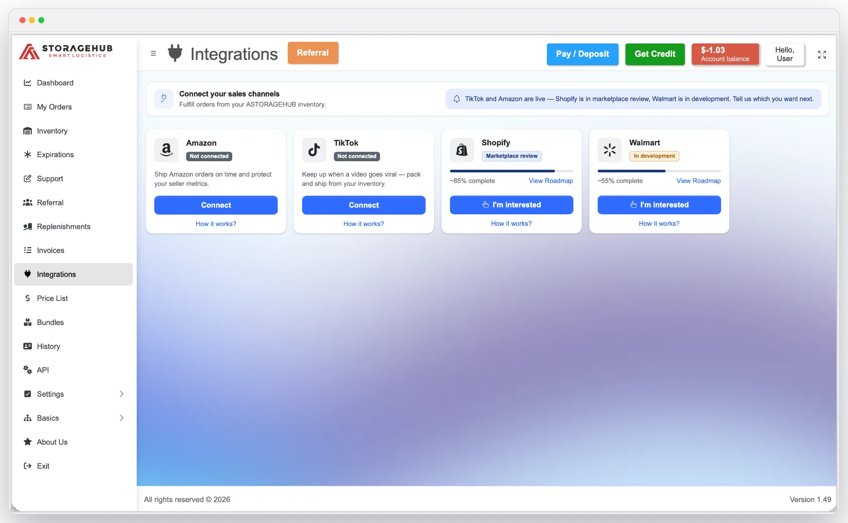Open TikTok How it works link
Image resolution: width=848 pixels, height=523 pixels.
[x=364, y=224]
